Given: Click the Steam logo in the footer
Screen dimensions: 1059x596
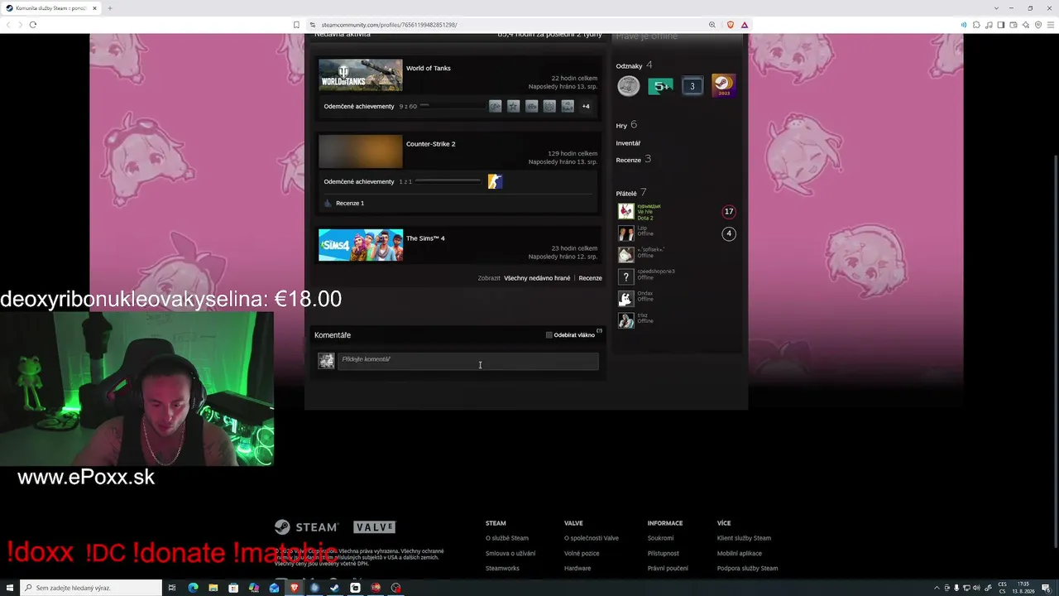Looking at the screenshot, I should coord(306,527).
